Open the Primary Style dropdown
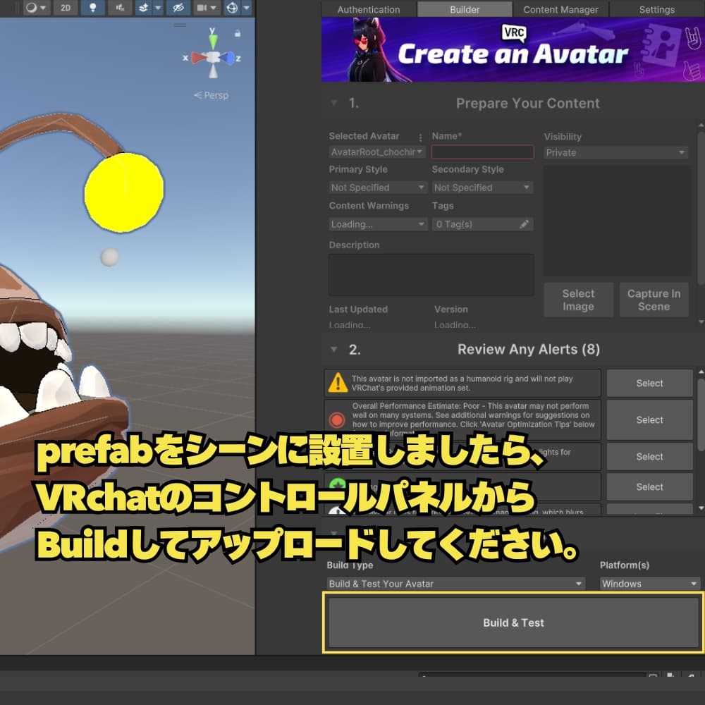The height and width of the screenshot is (705, 705). [378, 187]
